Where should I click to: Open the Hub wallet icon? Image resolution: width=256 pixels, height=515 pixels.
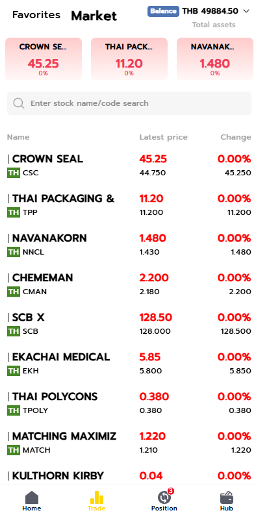point(227,497)
